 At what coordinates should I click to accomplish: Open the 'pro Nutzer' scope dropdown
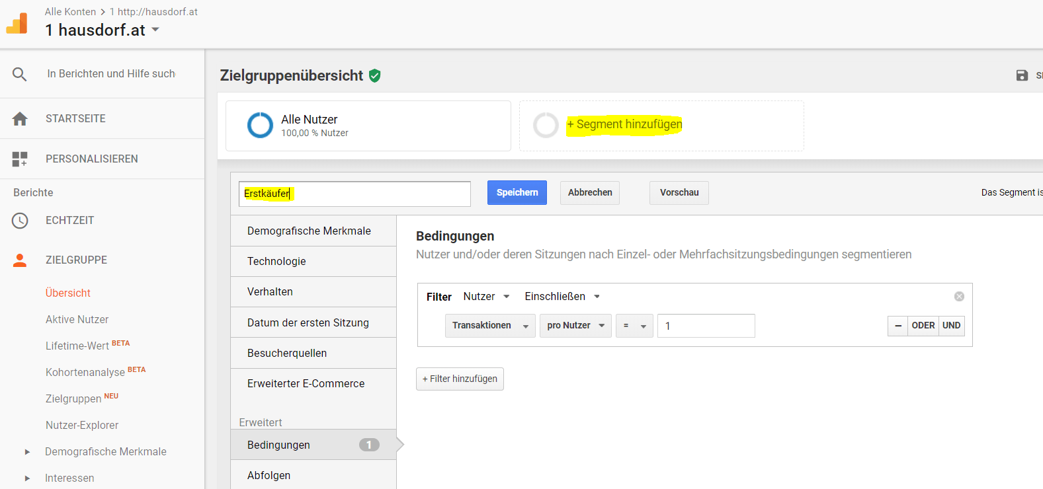coord(575,326)
